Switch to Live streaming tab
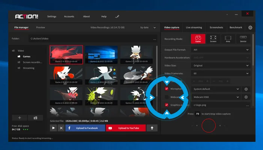 click(x=194, y=27)
